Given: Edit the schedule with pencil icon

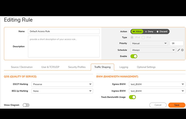Looking at the screenshot, I should tap(179, 50).
